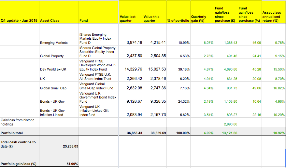
Task: Click the 9,128.67 value last quarter cell
Action: pos(134,101)
